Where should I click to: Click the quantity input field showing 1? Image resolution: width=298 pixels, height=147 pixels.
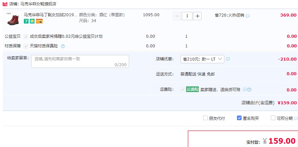tap(187, 16)
